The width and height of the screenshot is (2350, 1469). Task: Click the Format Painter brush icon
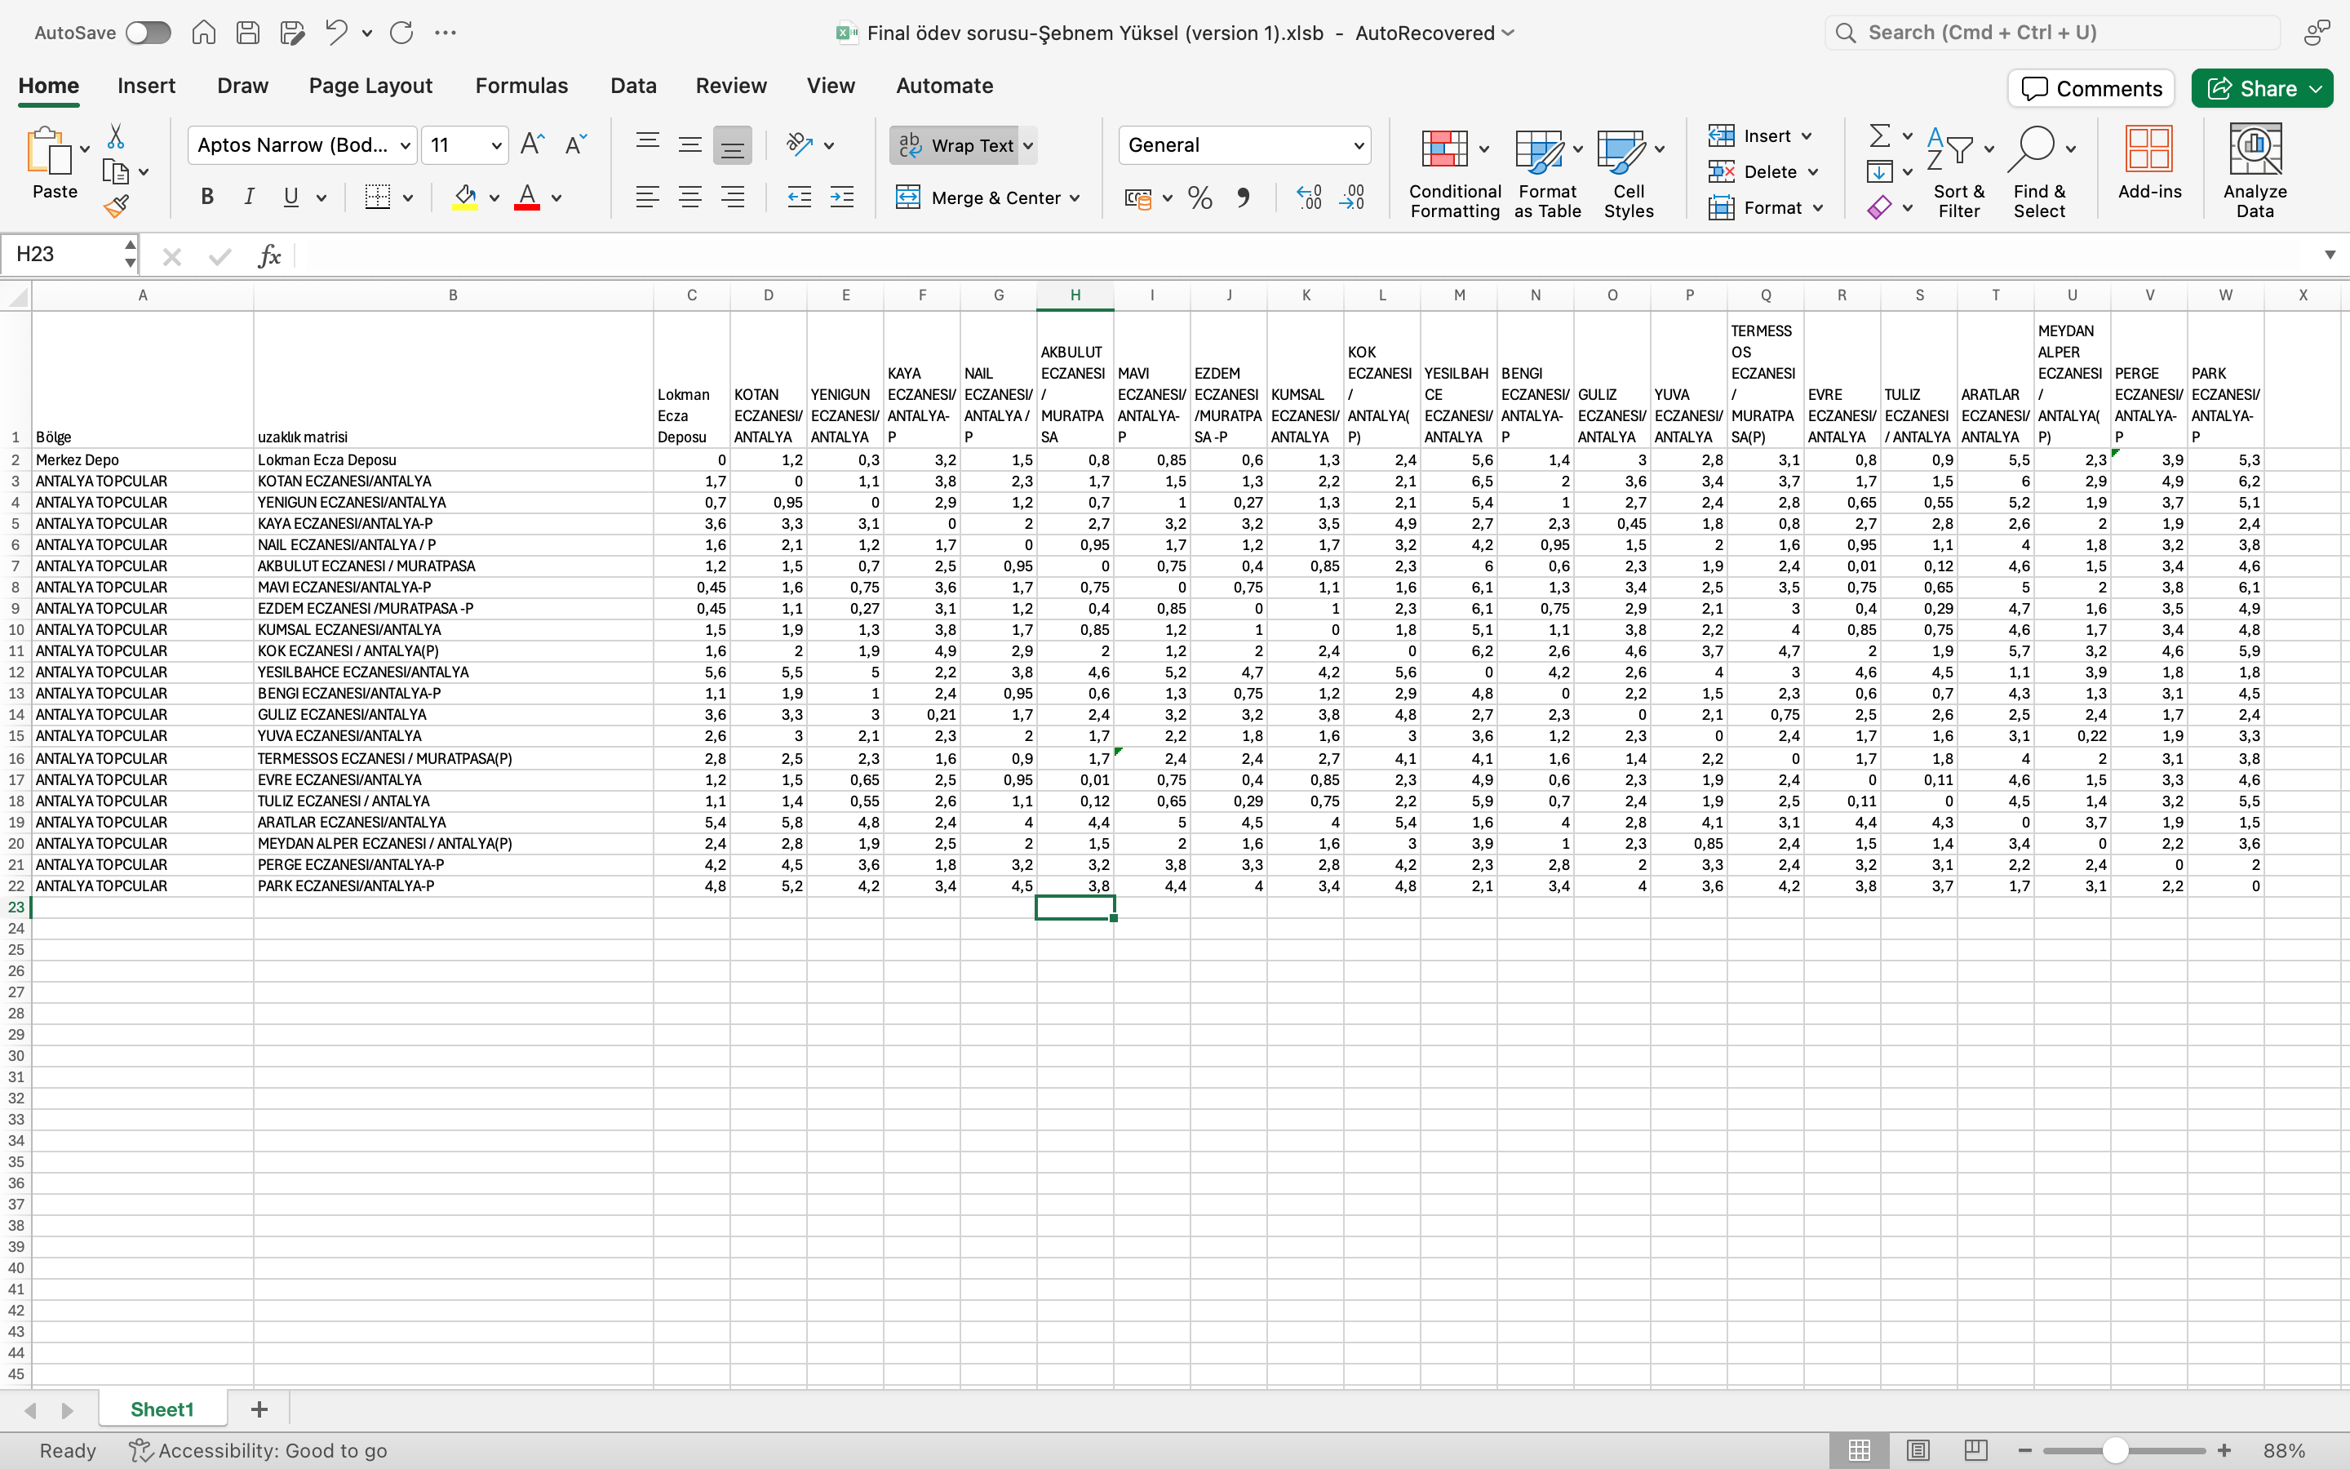(117, 206)
